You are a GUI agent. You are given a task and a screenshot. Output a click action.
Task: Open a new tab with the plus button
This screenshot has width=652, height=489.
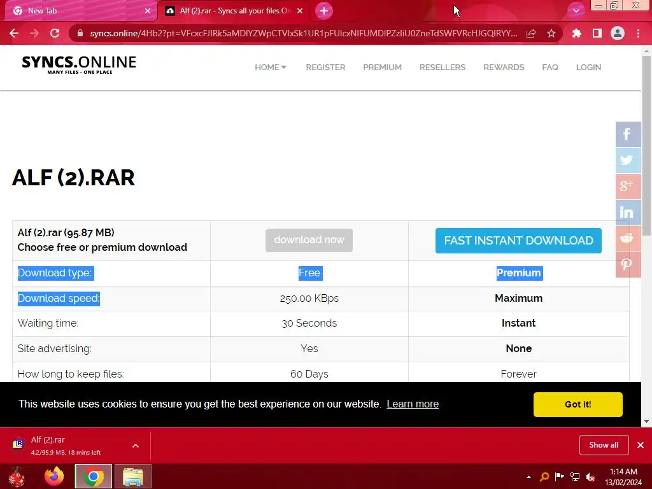pos(324,11)
